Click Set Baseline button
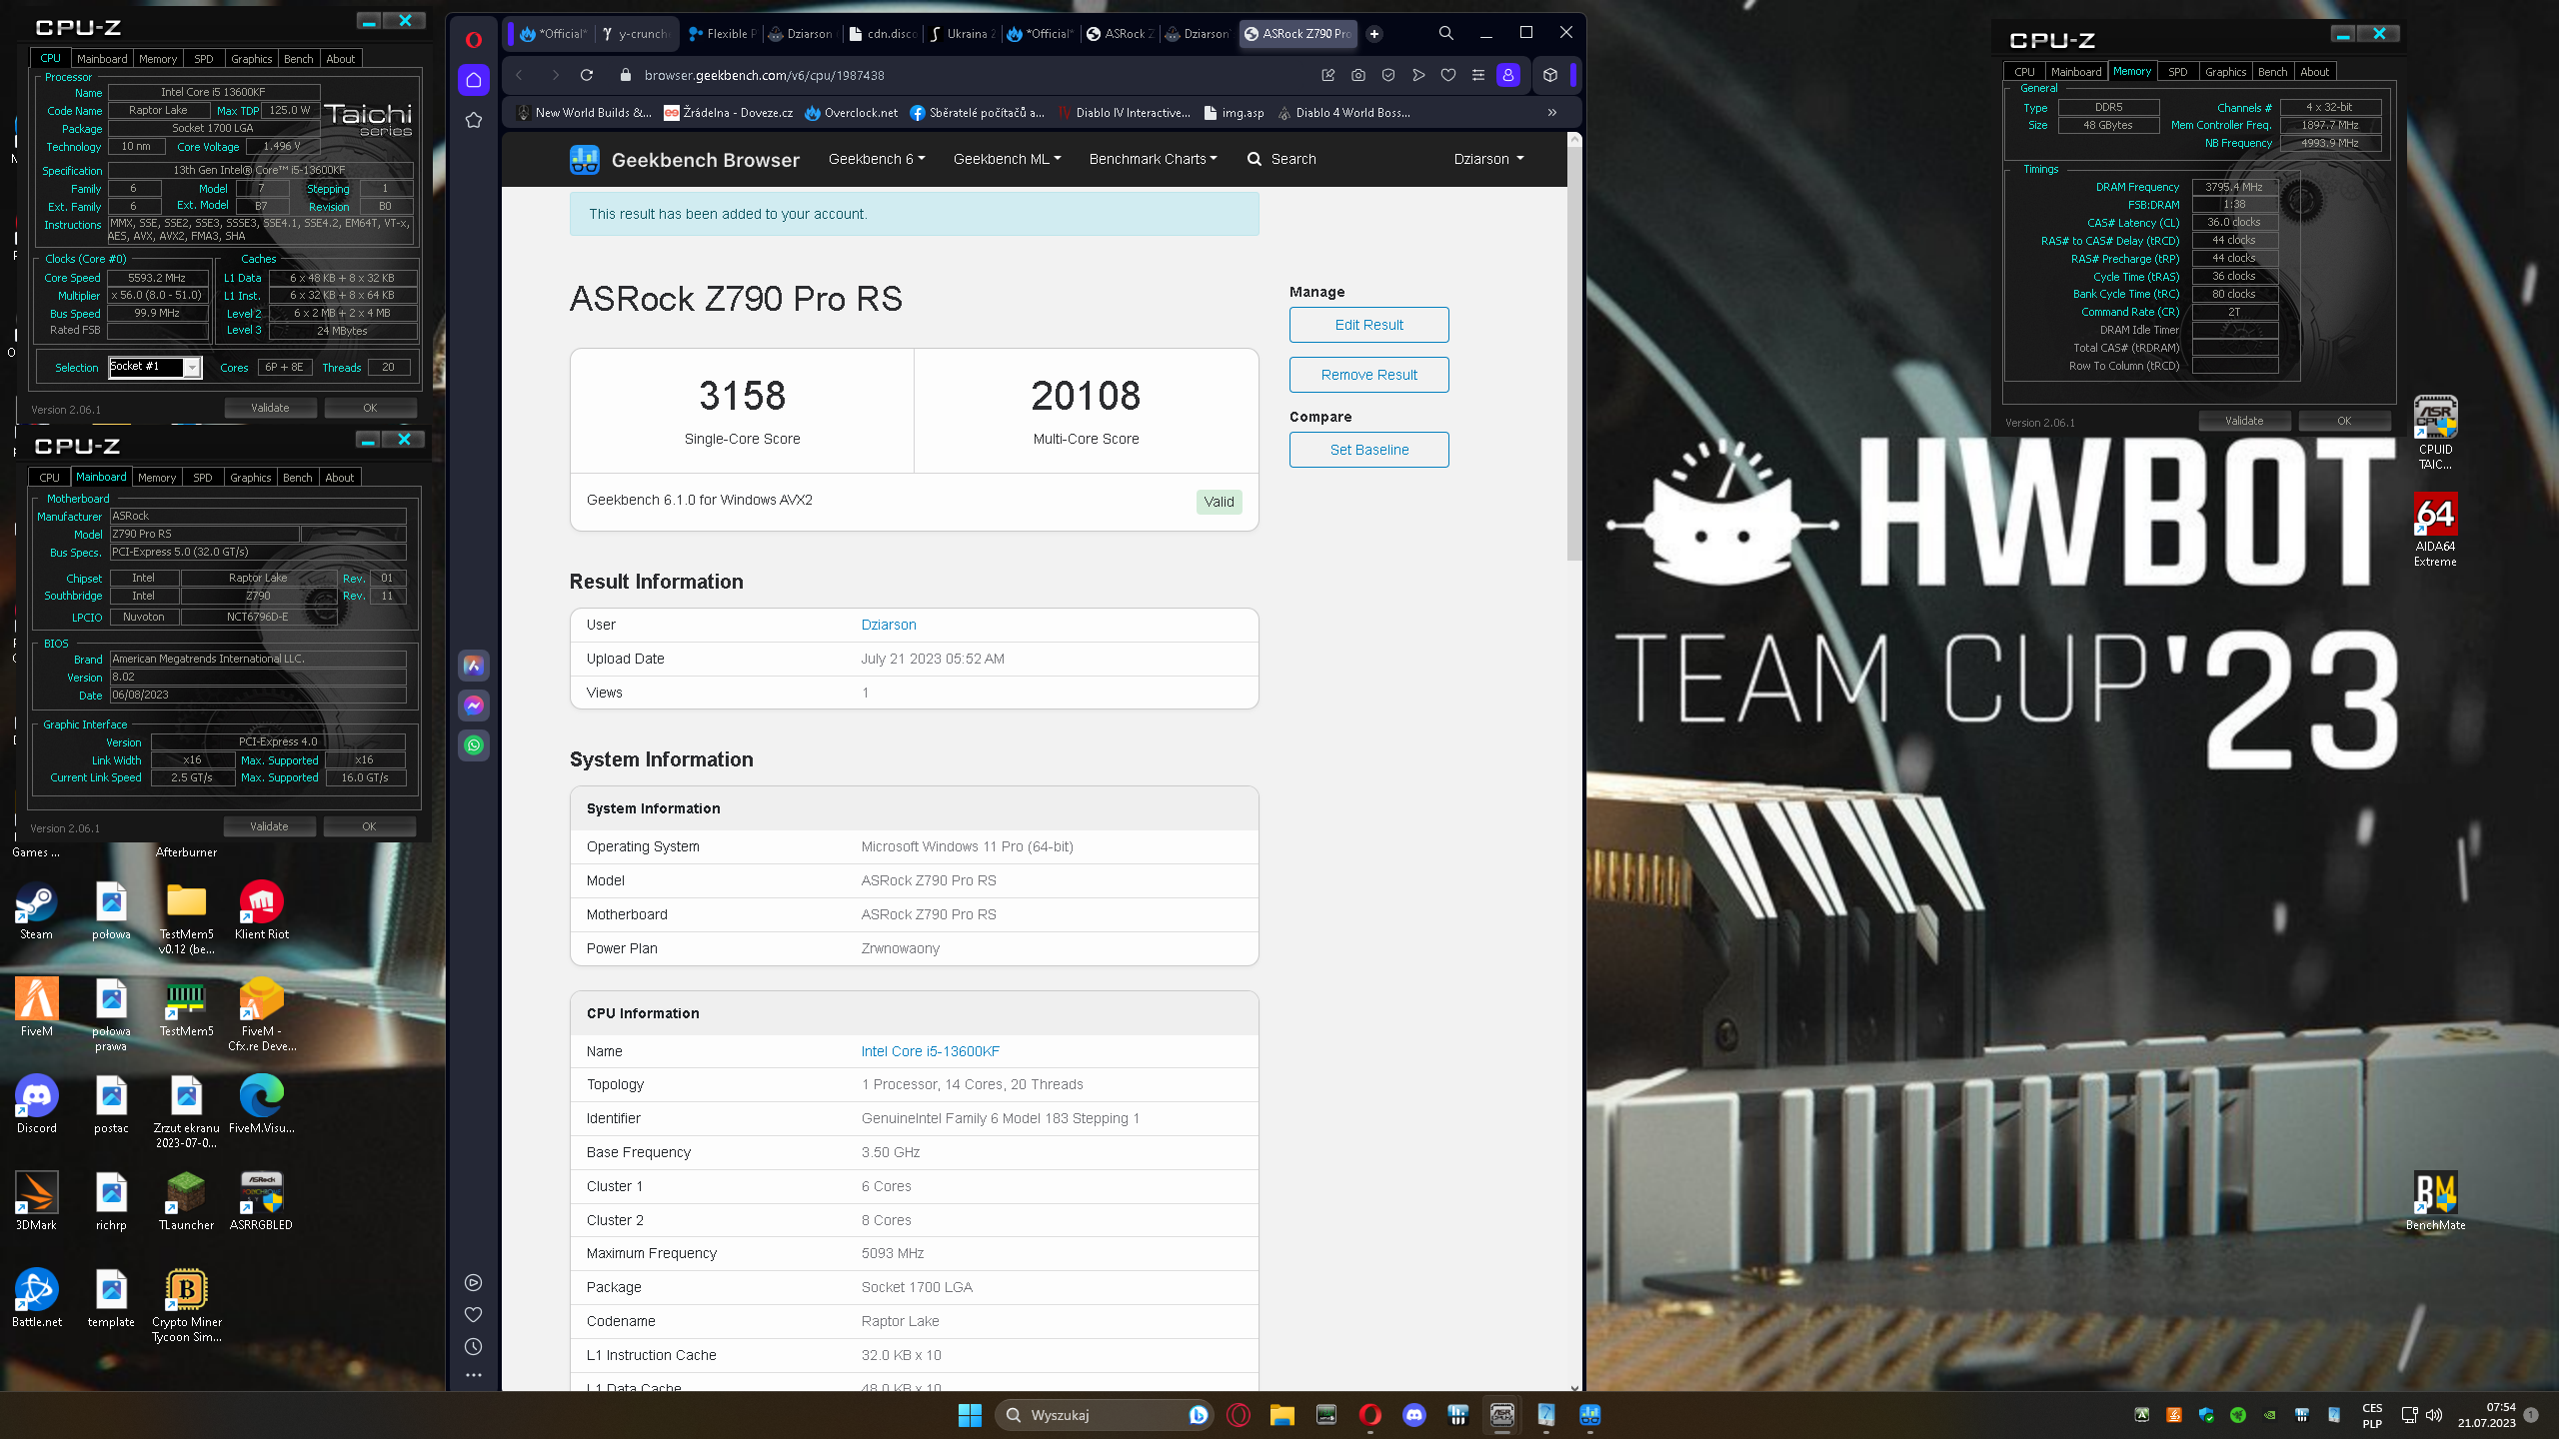The width and height of the screenshot is (2559, 1439). (x=1368, y=450)
